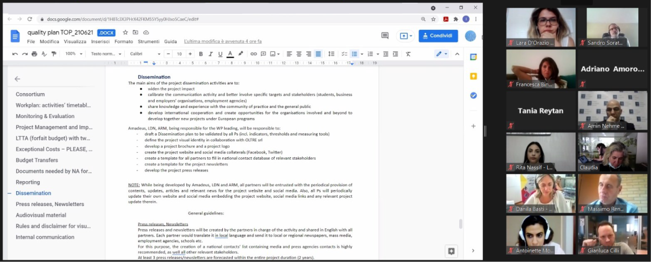Image resolution: width=651 pixels, height=262 pixels.
Task: Click the blue Condividi button
Action: click(438, 36)
